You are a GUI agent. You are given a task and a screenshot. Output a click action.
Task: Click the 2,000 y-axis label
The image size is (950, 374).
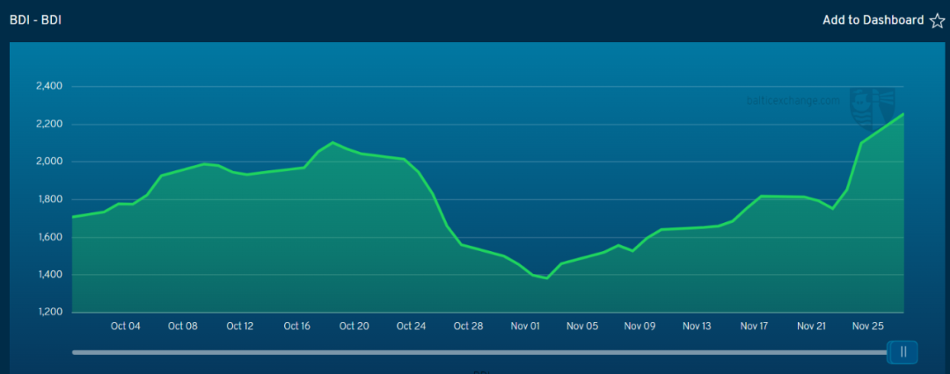49,162
